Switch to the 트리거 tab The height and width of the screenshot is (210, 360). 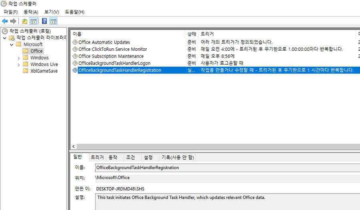click(x=97, y=157)
